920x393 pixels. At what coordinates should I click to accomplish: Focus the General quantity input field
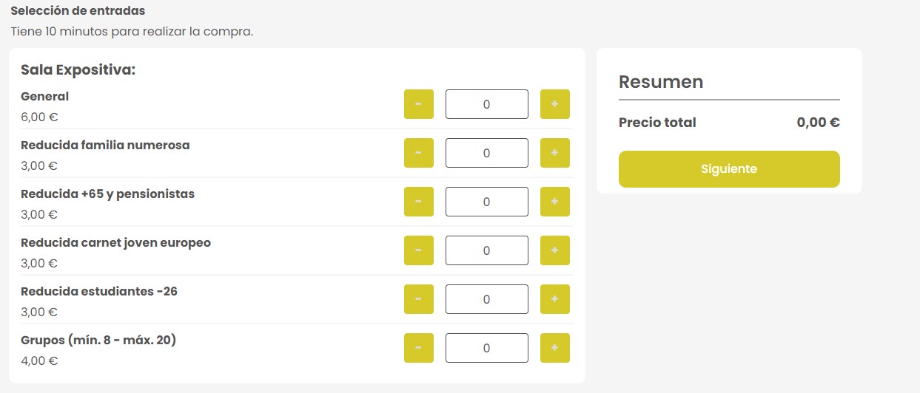487,104
